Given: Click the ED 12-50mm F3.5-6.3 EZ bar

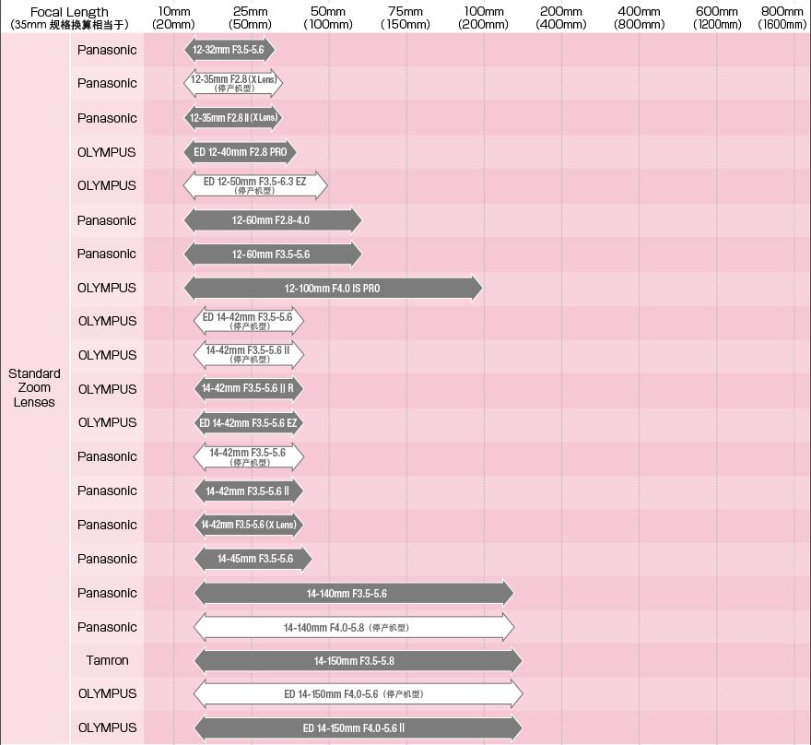Looking at the screenshot, I should pos(255,185).
